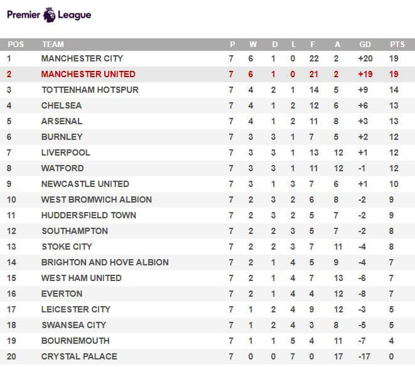
Task: Sort by the PTS column header
Action: [x=397, y=45]
